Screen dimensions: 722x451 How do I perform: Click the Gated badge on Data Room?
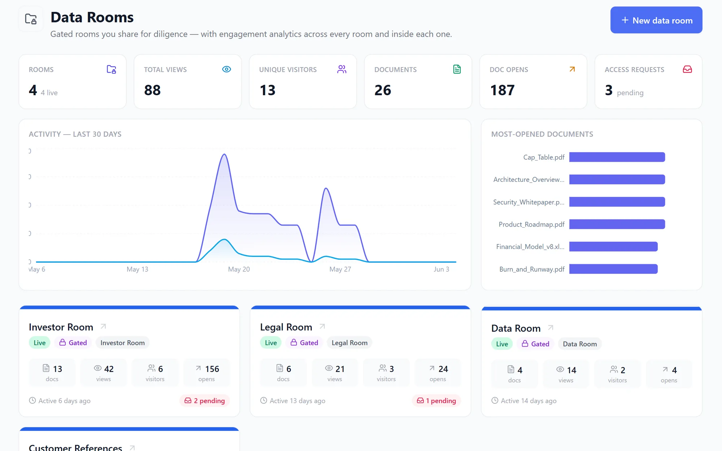click(x=536, y=344)
